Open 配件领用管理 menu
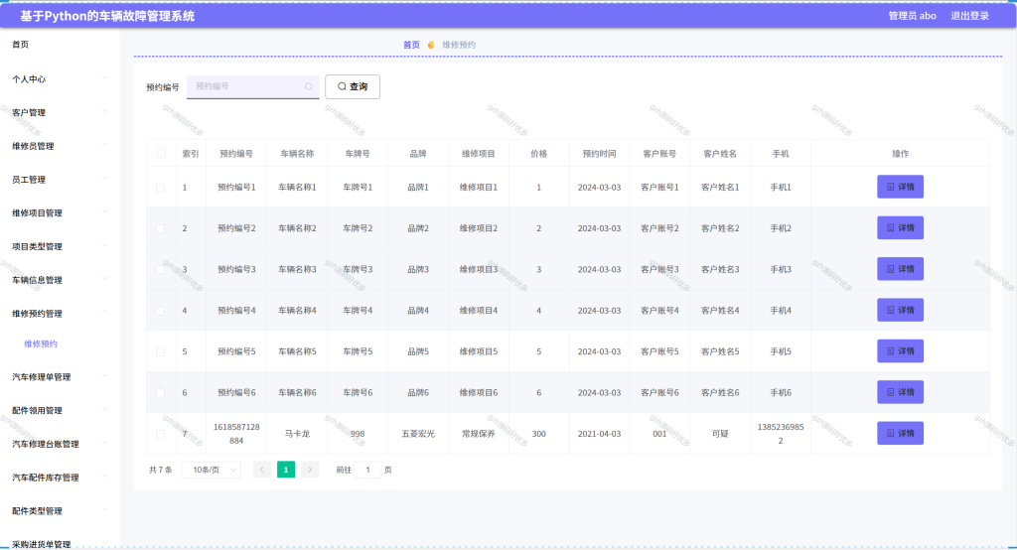Image resolution: width=1017 pixels, height=550 pixels. pyautogui.click(x=60, y=411)
